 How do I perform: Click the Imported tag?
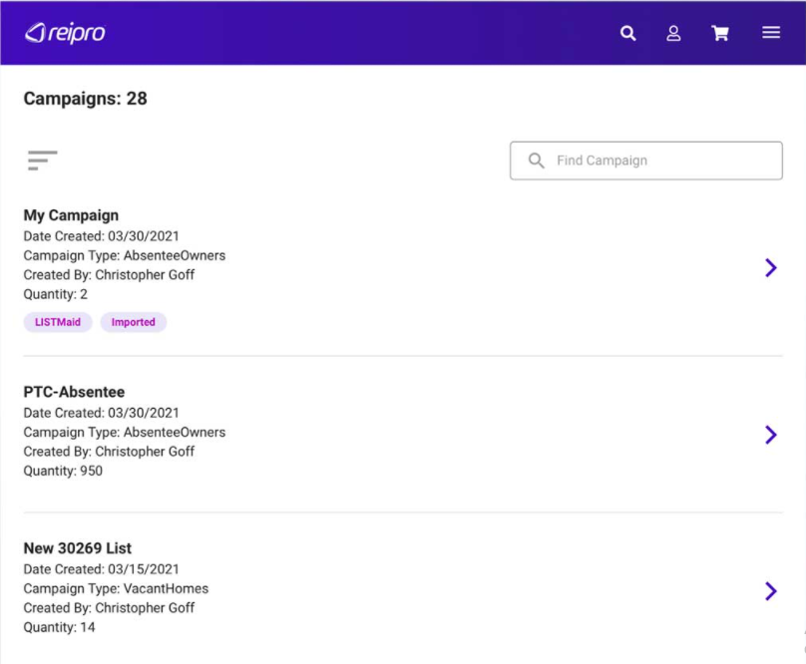tap(133, 322)
